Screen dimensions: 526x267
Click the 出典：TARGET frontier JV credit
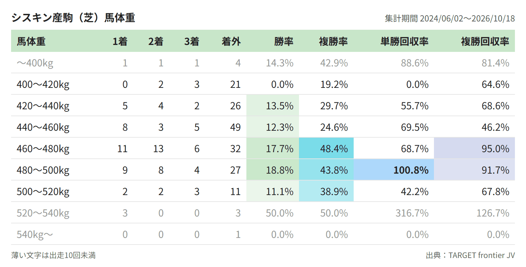tap(470, 255)
